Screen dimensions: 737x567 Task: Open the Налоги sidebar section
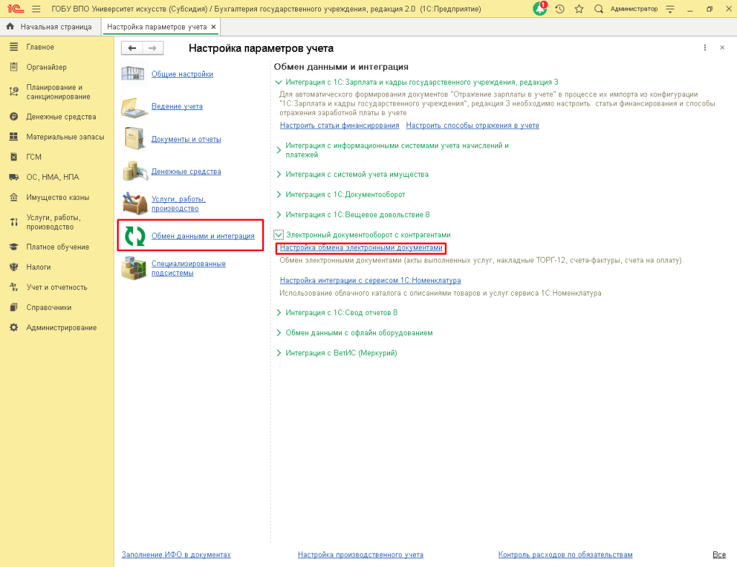coord(38,267)
